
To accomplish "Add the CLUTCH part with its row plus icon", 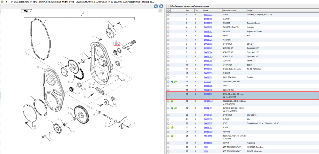I will point(168,19).
